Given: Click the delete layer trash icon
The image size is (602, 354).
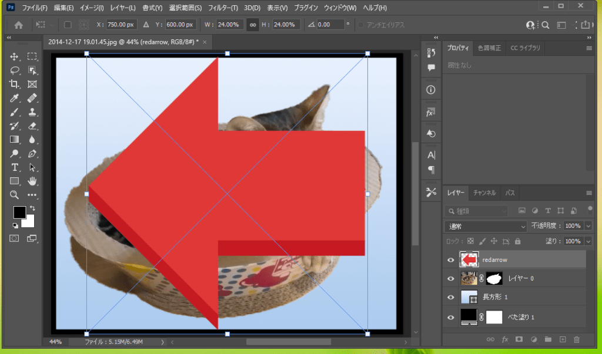Looking at the screenshot, I should (576, 339).
